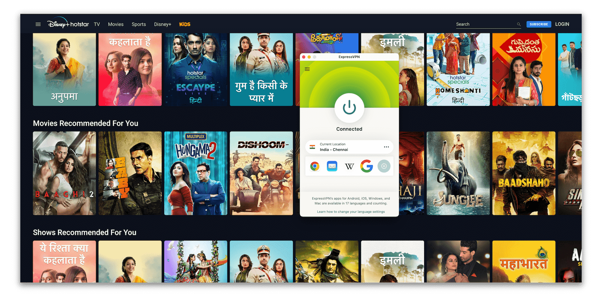
Task: Open the ExpressVPN hamburger menu
Action: pos(307,69)
